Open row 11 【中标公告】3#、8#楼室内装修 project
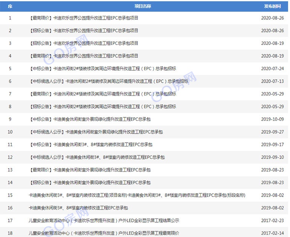Viewport: 290px width, 237px height. click(x=91, y=145)
